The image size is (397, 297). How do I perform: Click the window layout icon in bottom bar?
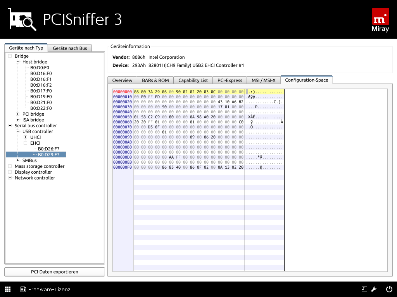click(364, 289)
